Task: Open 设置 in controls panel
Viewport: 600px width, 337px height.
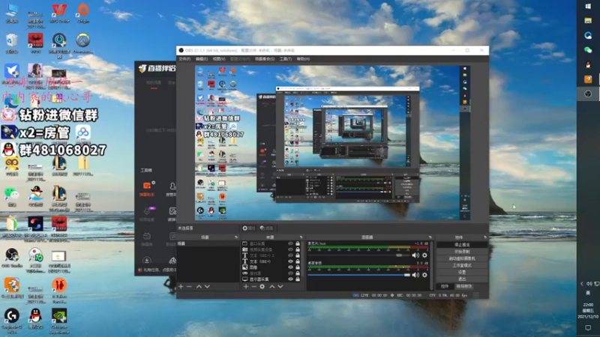Action: [x=462, y=272]
